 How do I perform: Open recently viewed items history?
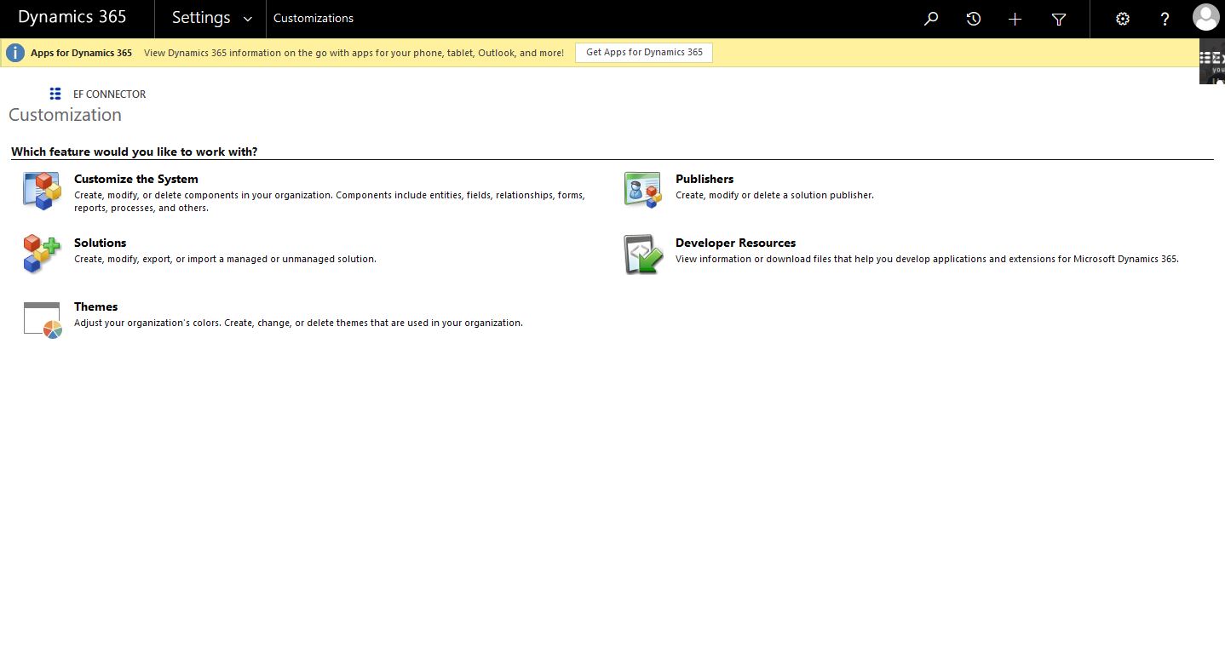974,18
